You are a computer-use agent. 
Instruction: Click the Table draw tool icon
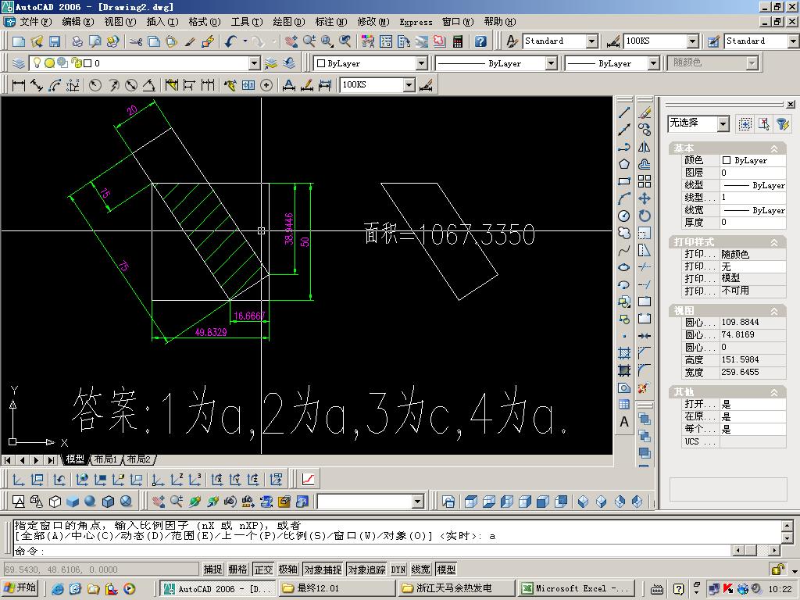tap(624, 405)
